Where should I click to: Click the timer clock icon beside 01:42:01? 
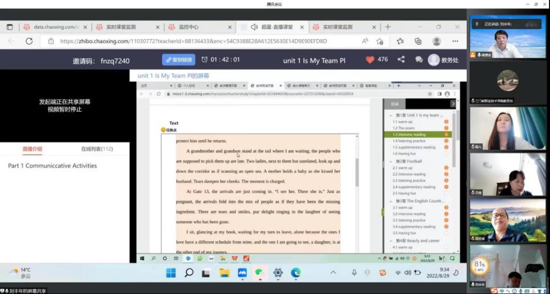(205, 60)
